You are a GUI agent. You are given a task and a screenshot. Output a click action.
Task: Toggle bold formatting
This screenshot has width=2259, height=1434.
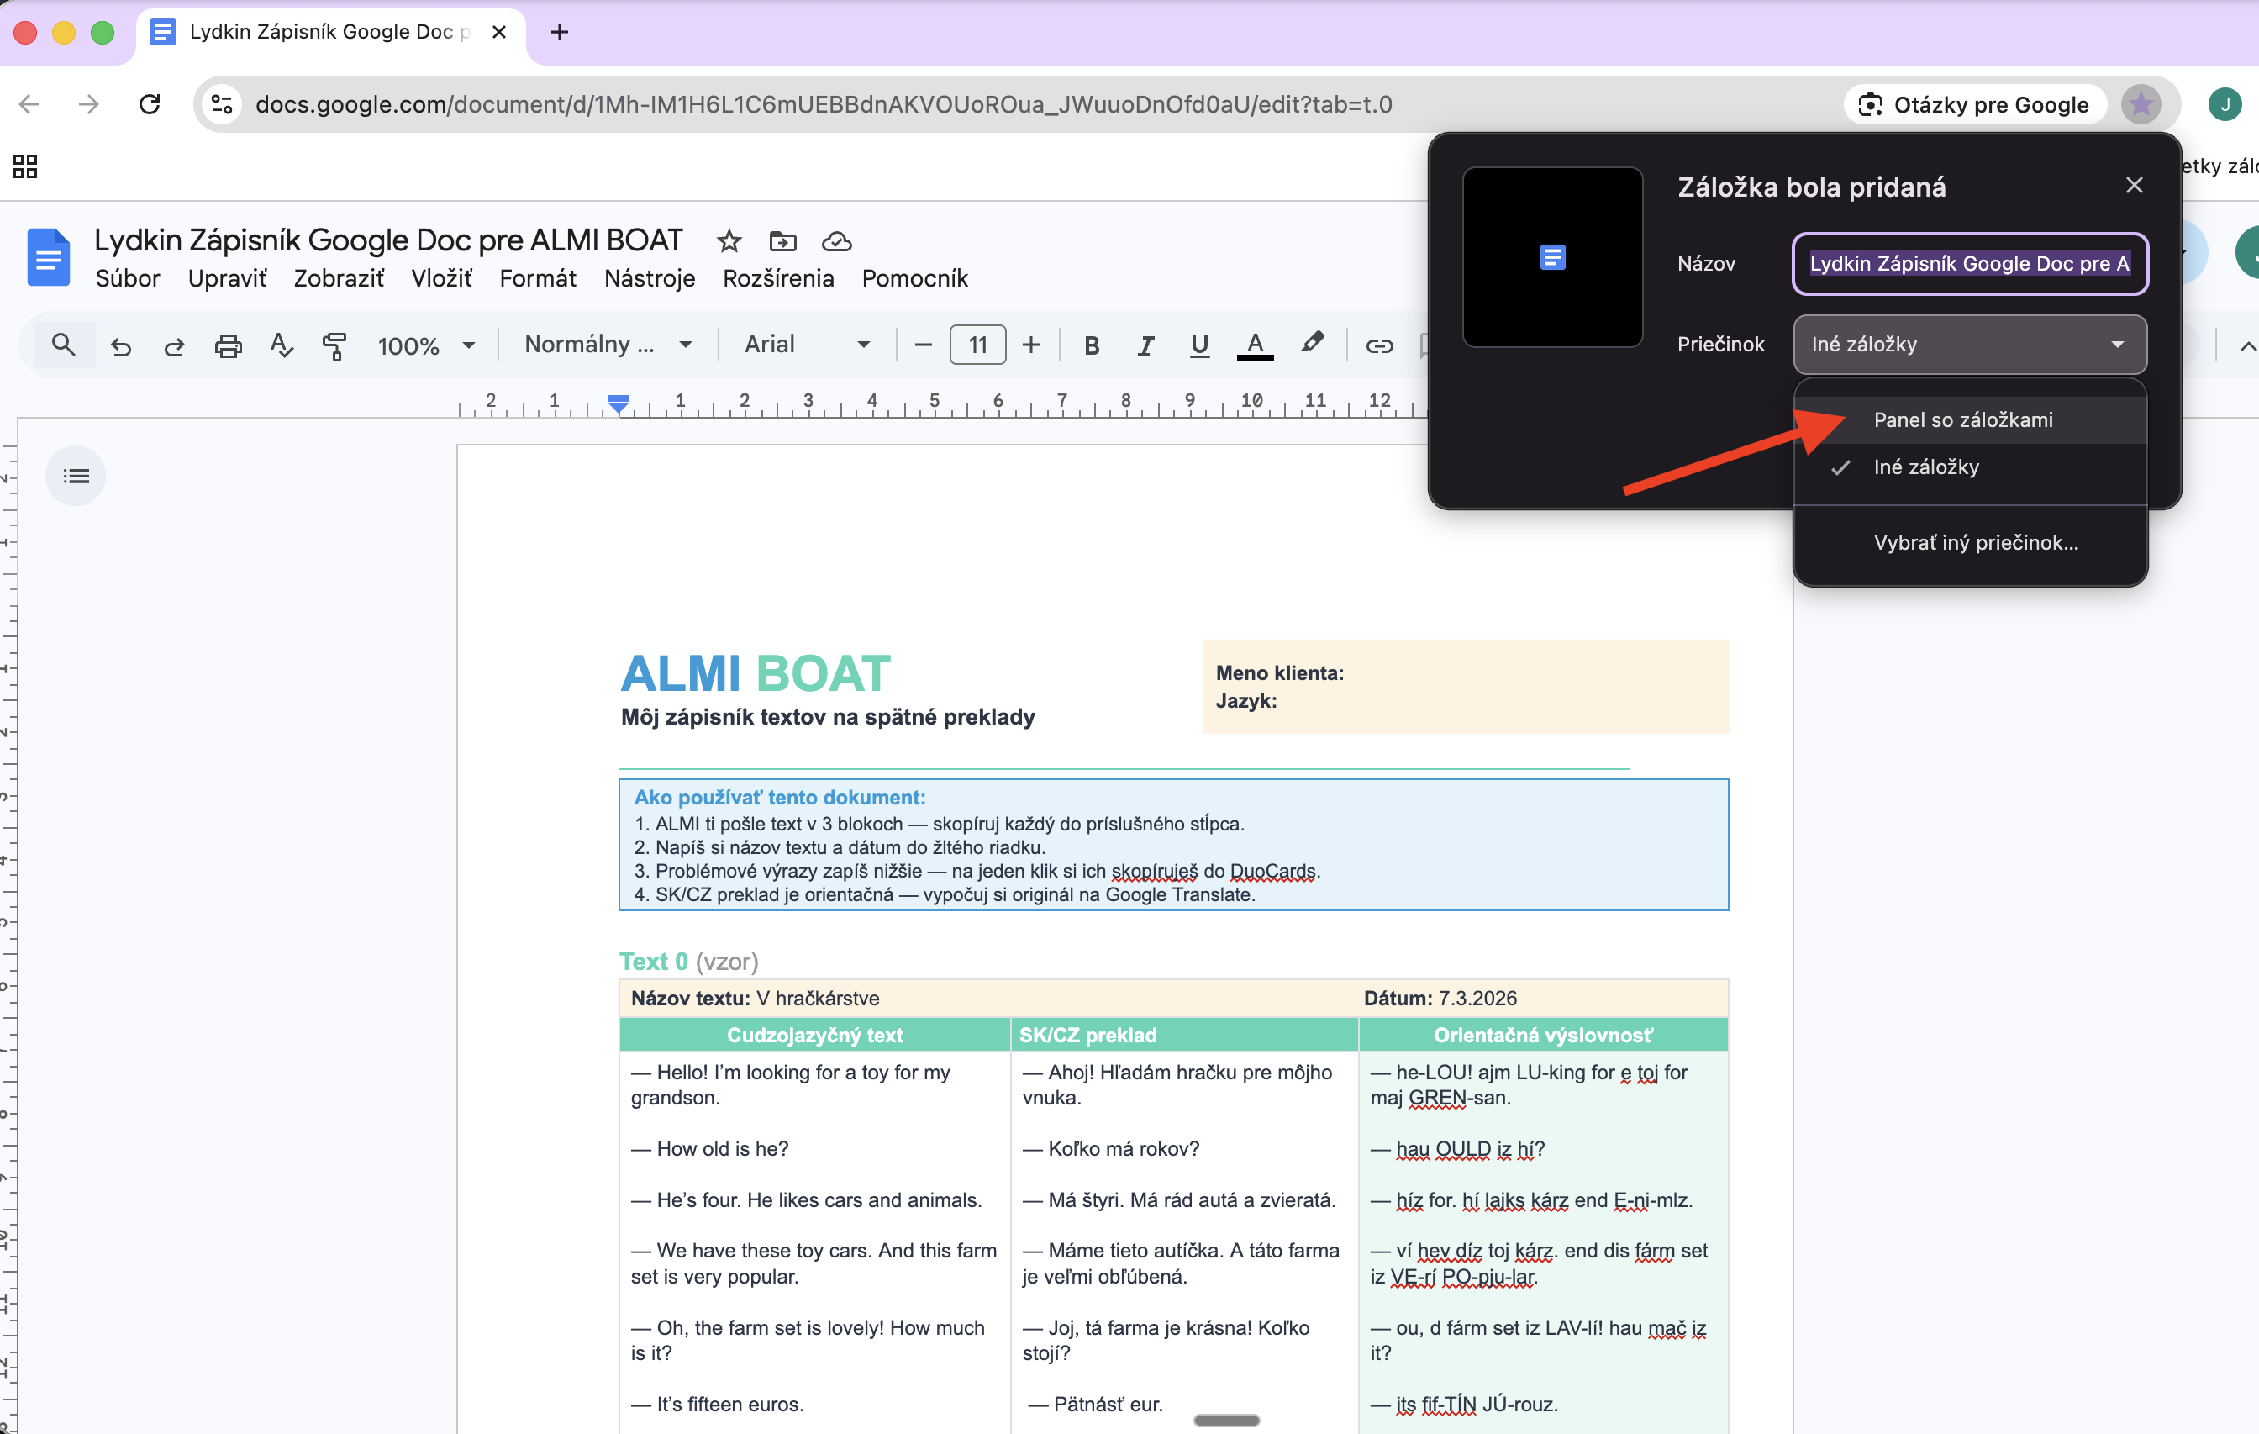click(x=1091, y=345)
